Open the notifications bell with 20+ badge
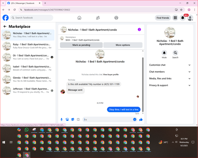Image resolution: width=198 pixels, height=158 pixels. [x=183, y=18]
